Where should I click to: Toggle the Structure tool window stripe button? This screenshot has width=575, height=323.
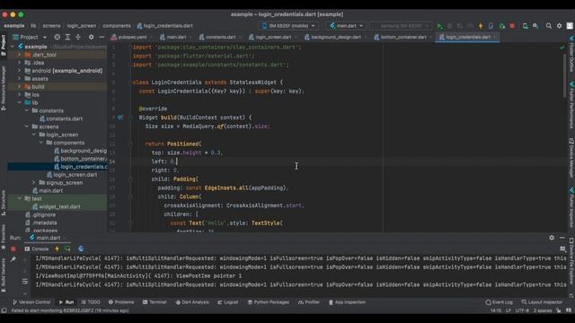pos(4,202)
